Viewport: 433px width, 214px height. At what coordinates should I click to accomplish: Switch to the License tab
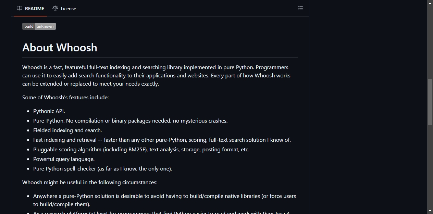pyautogui.click(x=64, y=9)
